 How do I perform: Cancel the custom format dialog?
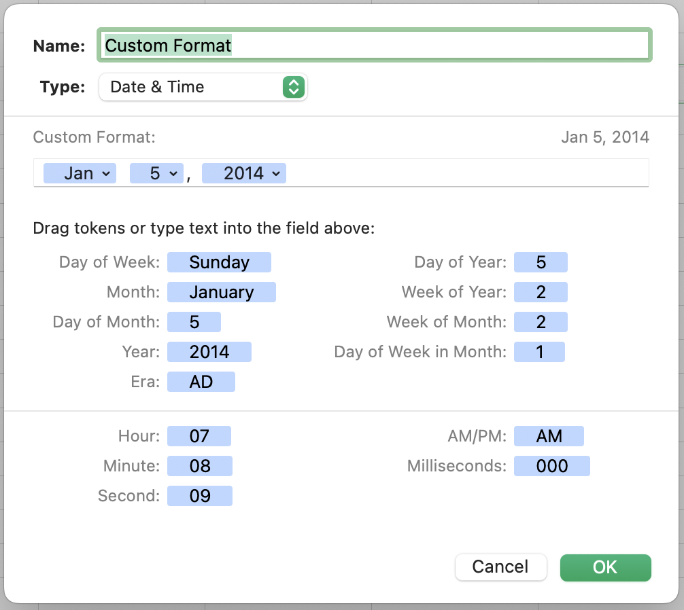[x=500, y=567]
